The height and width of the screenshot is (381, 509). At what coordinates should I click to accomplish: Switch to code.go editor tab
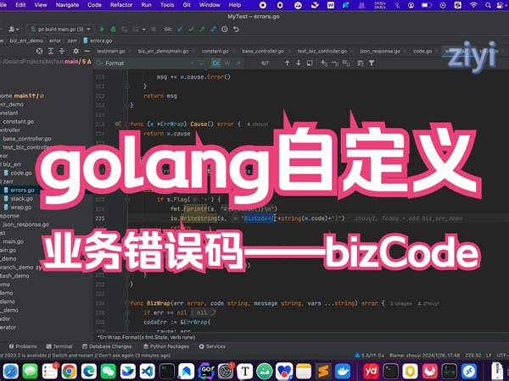tap(422, 51)
